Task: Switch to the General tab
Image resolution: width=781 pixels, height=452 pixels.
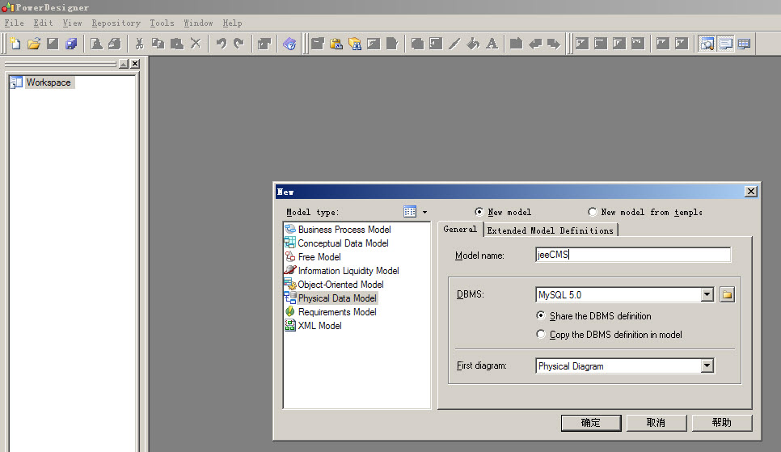Action: (x=460, y=230)
